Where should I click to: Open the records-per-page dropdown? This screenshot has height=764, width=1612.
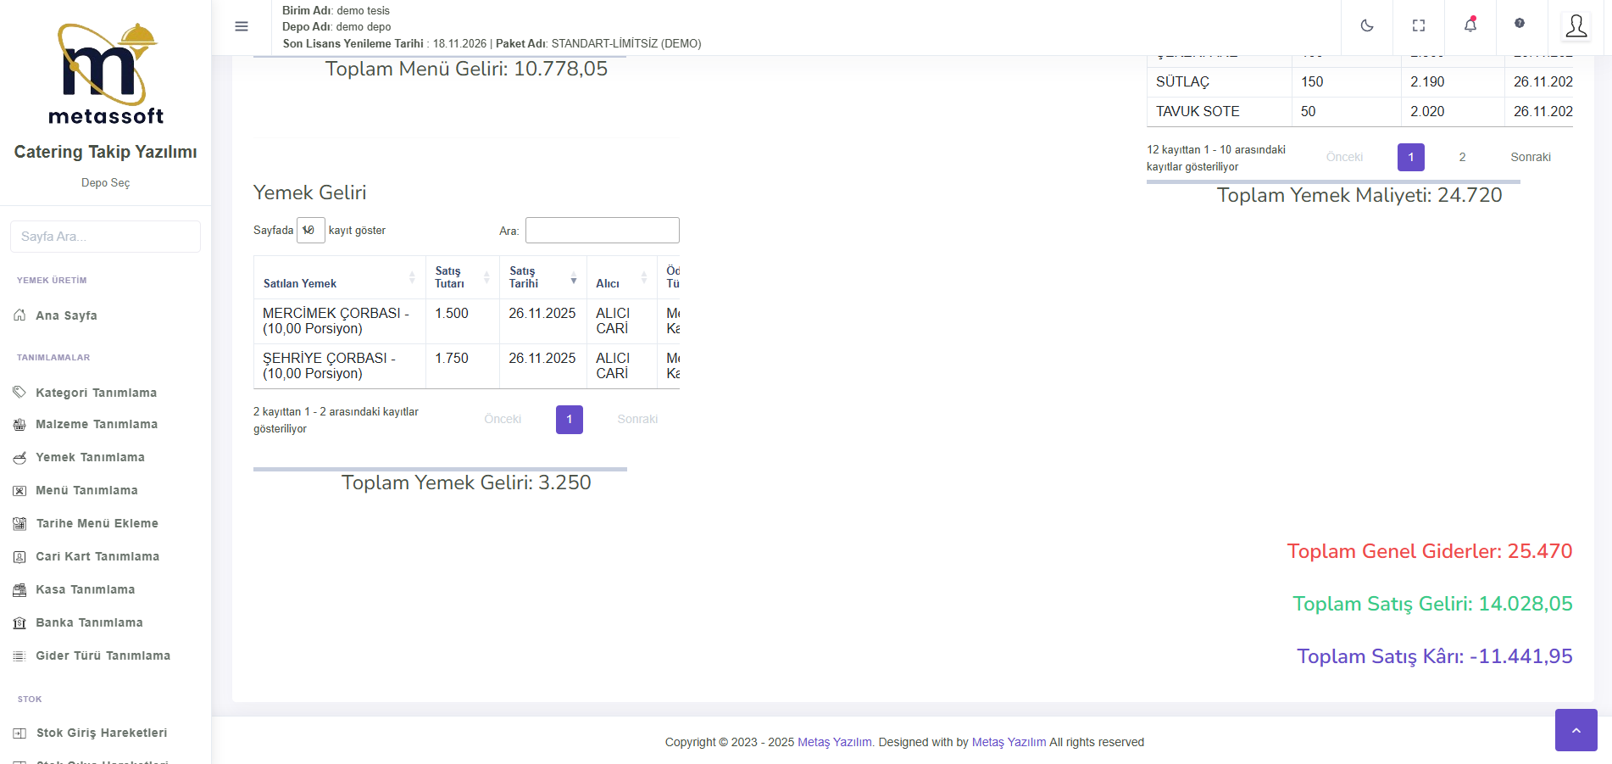310,231
